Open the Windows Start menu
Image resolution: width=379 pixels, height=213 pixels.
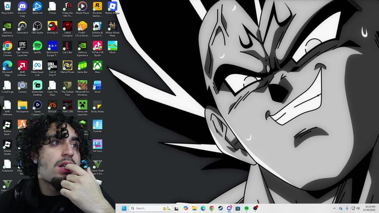tap(124, 208)
